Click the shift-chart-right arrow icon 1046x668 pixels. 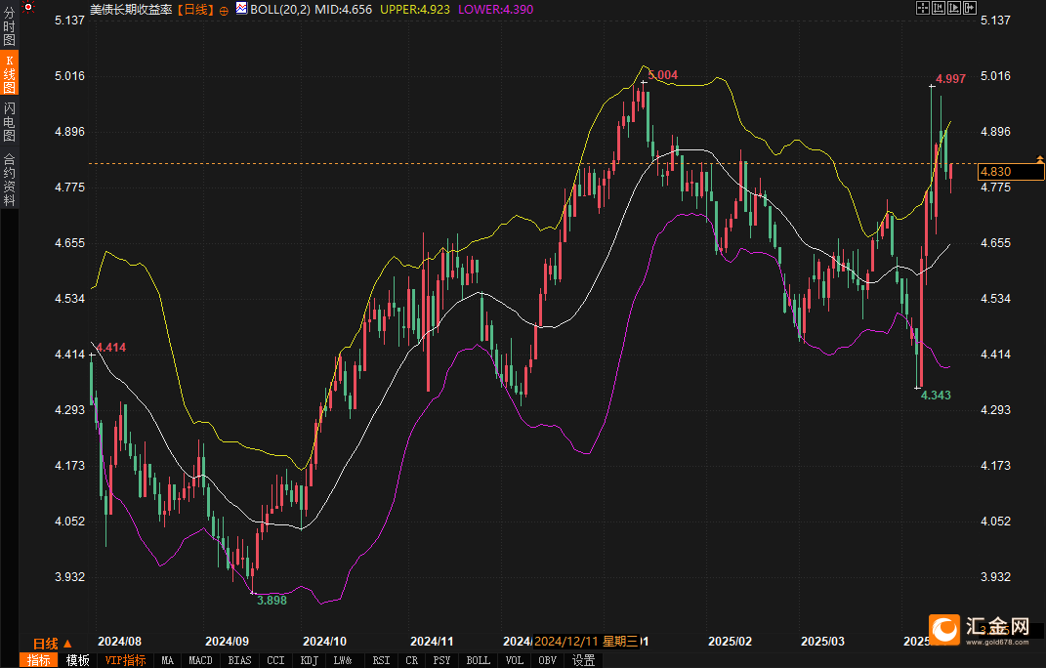970,8
